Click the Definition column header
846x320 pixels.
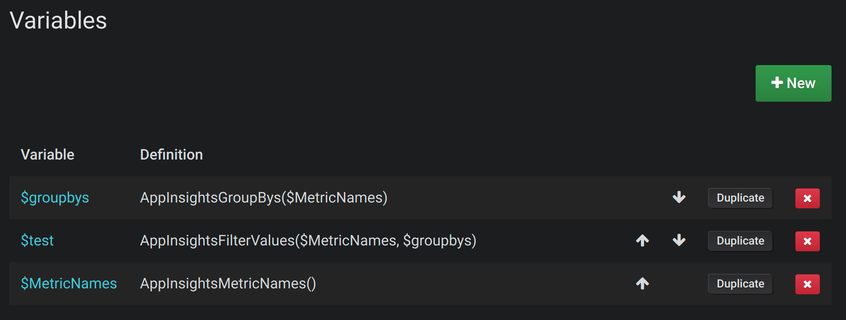point(171,155)
